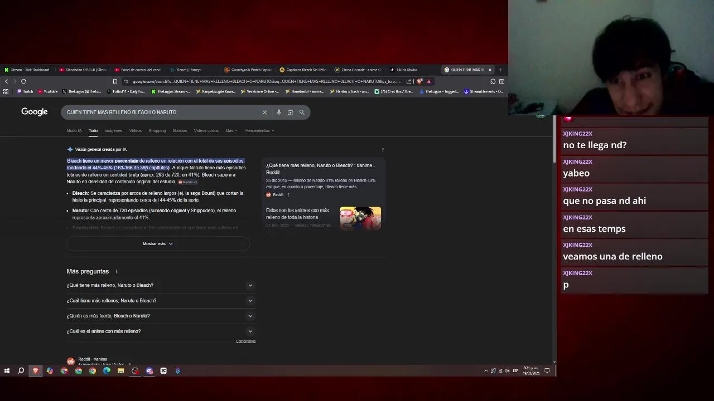
Task: Open the Windows Start menu
Action: point(7,370)
